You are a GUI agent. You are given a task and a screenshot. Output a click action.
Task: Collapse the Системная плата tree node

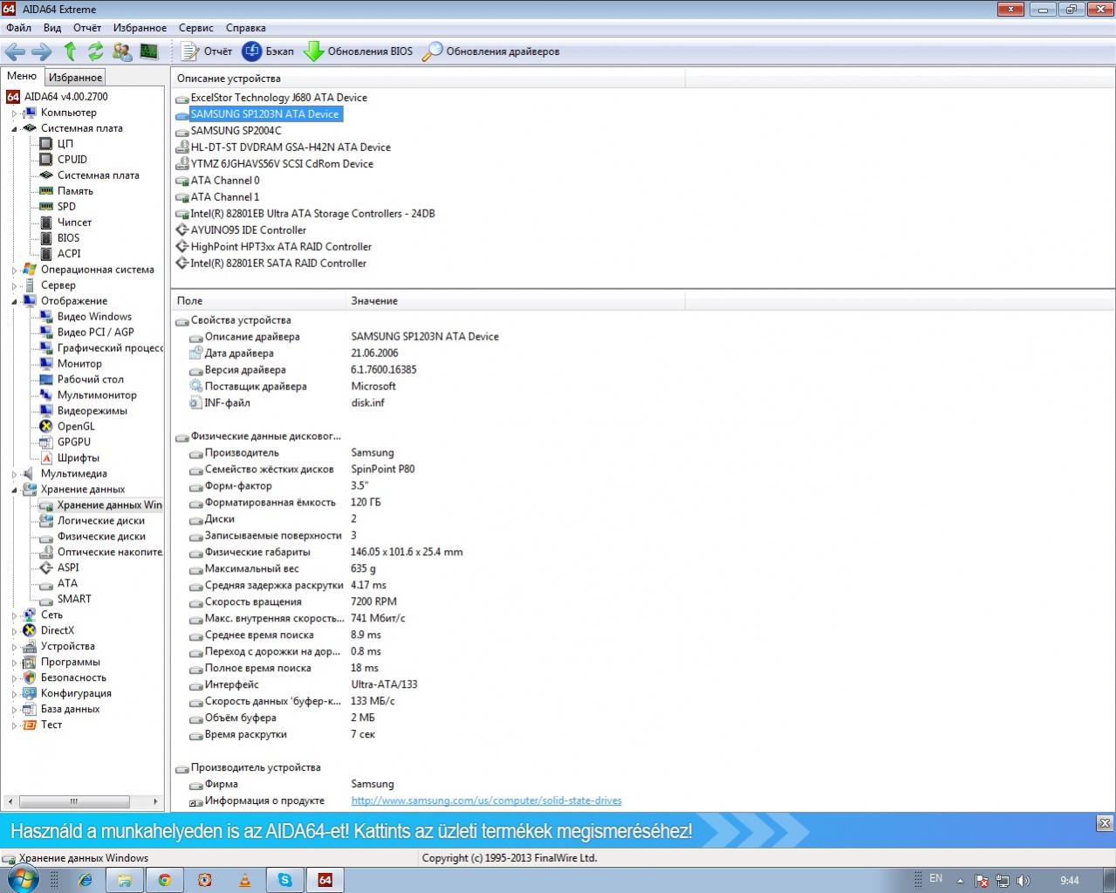click(x=14, y=129)
